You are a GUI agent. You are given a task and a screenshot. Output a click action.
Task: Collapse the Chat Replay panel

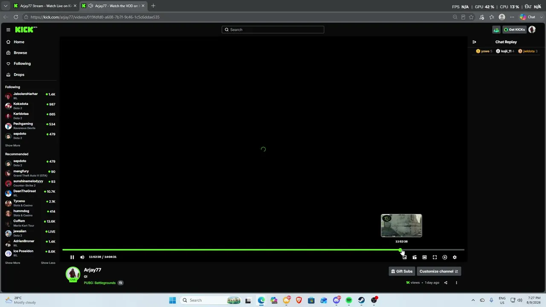point(474,42)
